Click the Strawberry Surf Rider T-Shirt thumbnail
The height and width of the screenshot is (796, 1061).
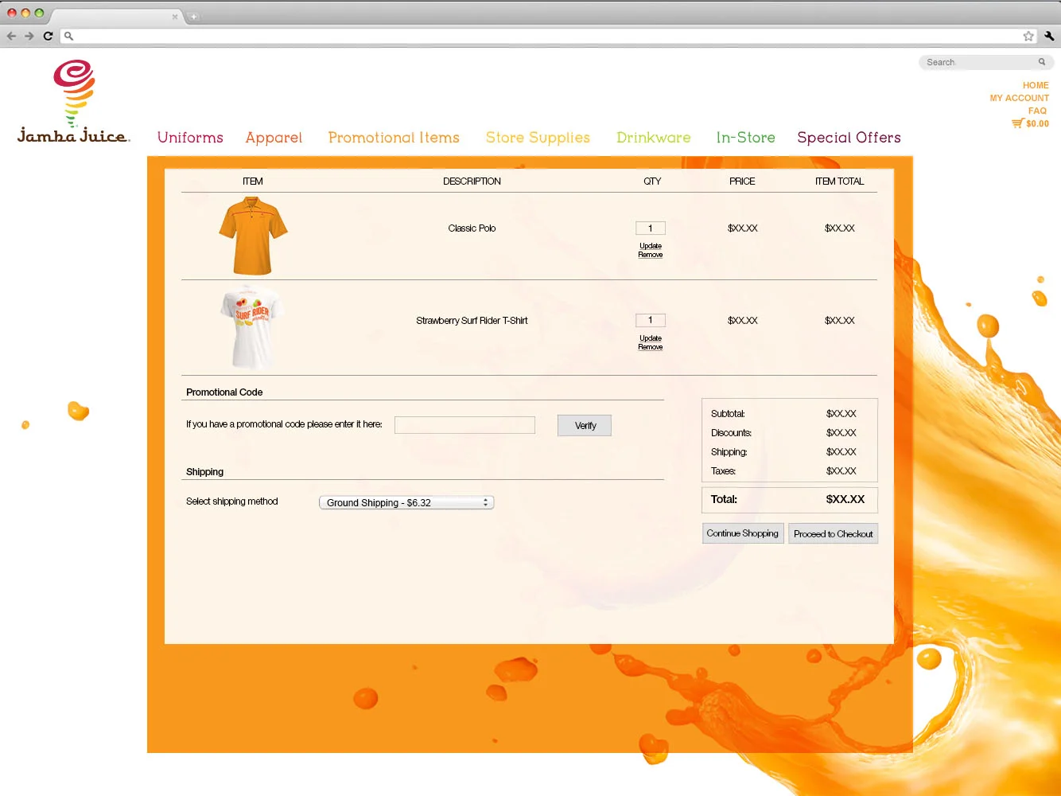(251, 327)
